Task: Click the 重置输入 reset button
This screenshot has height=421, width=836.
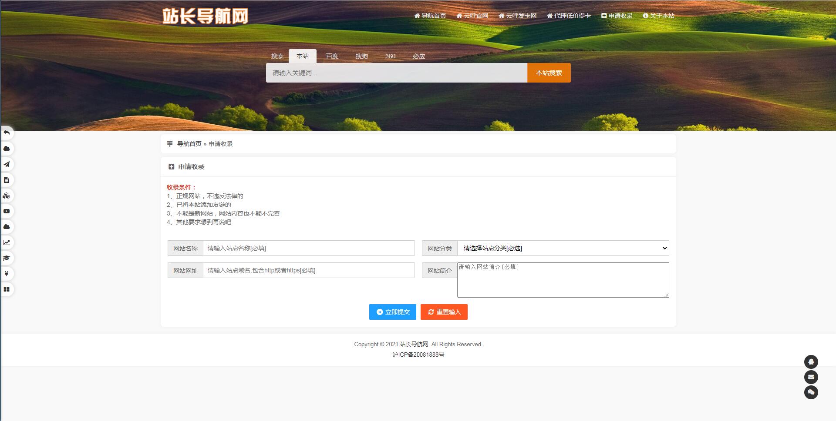Action: pyautogui.click(x=444, y=312)
